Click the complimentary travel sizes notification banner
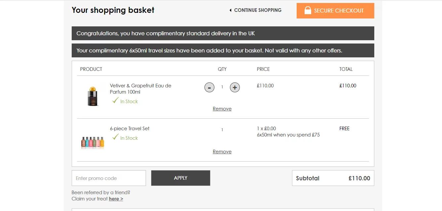This screenshot has width=442, height=211. coord(223,50)
